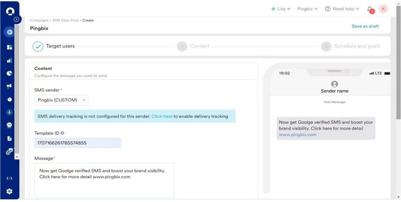Click the Template ID info icon

pos(62,133)
